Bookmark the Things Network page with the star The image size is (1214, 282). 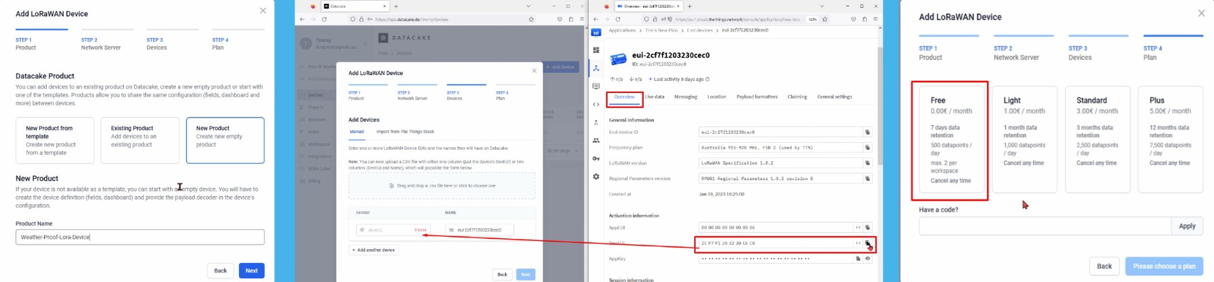pyautogui.click(x=825, y=19)
